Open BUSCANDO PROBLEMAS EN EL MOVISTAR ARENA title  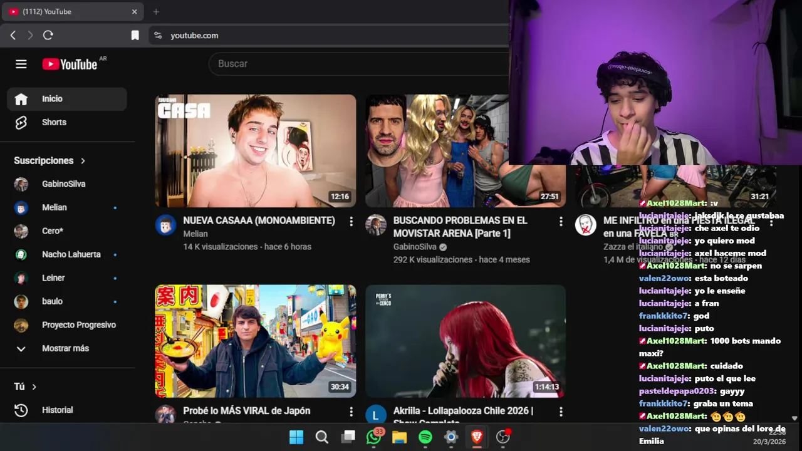[460, 227]
